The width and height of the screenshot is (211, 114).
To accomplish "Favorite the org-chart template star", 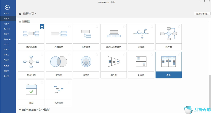I will coord(124,26).
